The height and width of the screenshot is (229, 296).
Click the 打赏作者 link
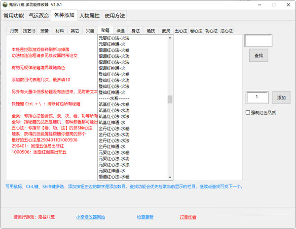click(188, 217)
